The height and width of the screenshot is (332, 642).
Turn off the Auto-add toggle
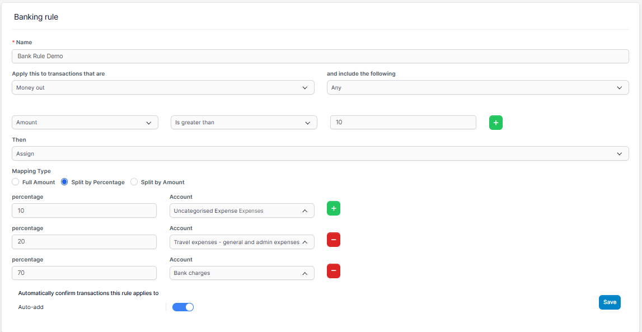183,307
